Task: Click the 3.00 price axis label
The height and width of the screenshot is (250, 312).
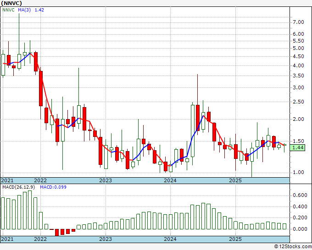Action: tap(298, 87)
